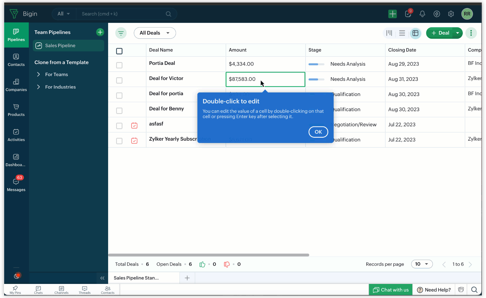Open the three-dot more options menu
This screenshot has width=486, height=298.
471,33
